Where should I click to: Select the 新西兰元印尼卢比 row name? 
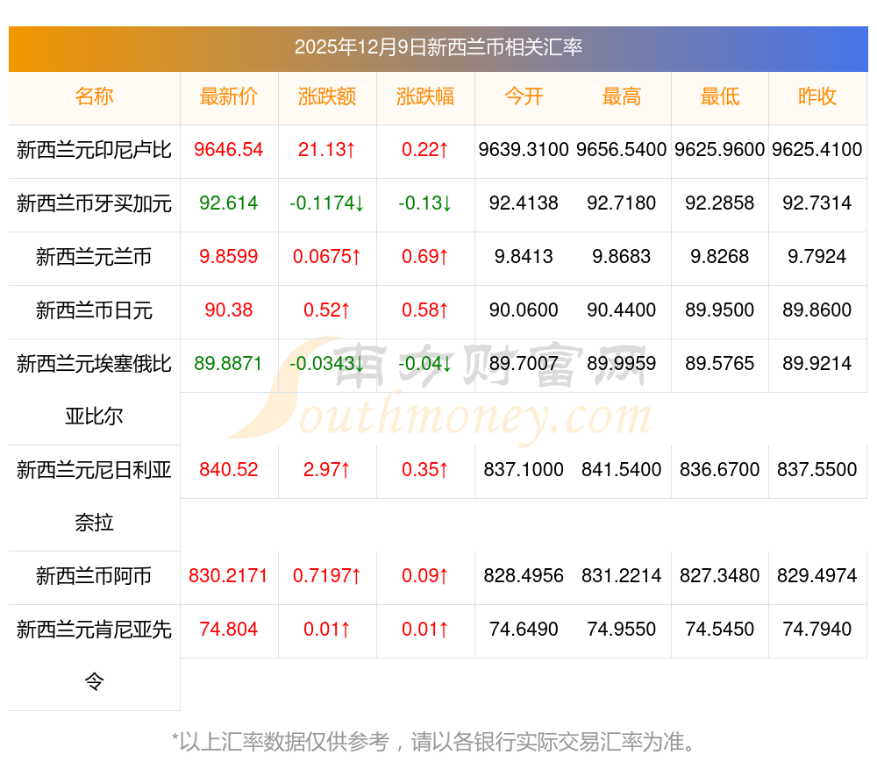(94, 150)
